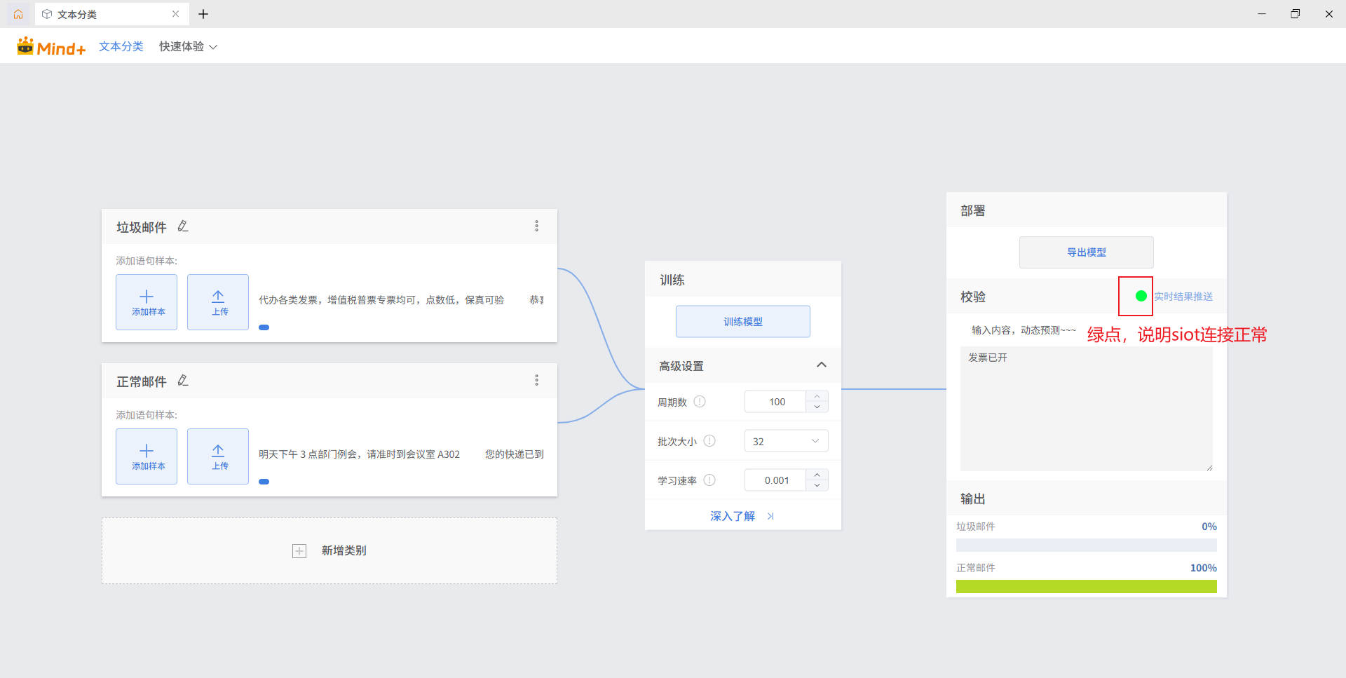The width and height of the screenshot is (1346, 678).
Task: Click the 正常邮件 100% output bar
Action: click(1087, 587)
